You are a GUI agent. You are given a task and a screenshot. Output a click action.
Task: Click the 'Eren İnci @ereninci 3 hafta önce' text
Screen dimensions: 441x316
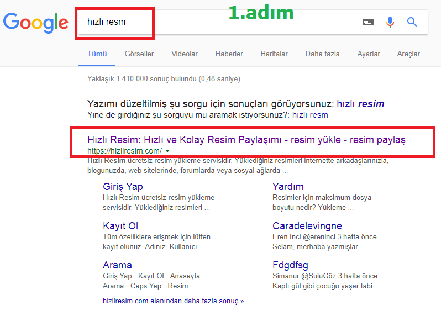[326, 236]
